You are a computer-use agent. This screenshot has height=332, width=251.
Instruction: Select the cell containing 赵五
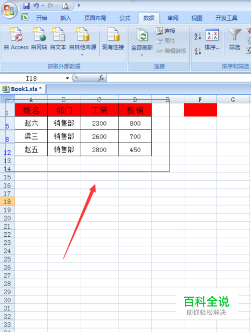[31, 150]
